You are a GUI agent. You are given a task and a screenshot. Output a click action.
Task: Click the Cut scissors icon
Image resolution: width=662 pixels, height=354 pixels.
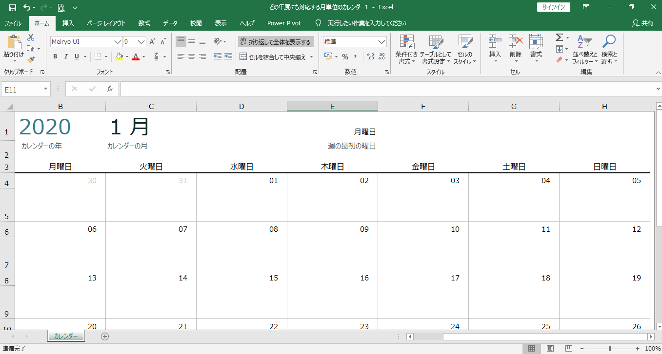[31, 37]
